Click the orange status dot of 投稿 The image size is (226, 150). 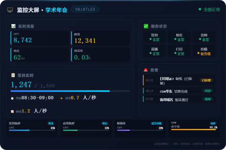click(198, 53)
